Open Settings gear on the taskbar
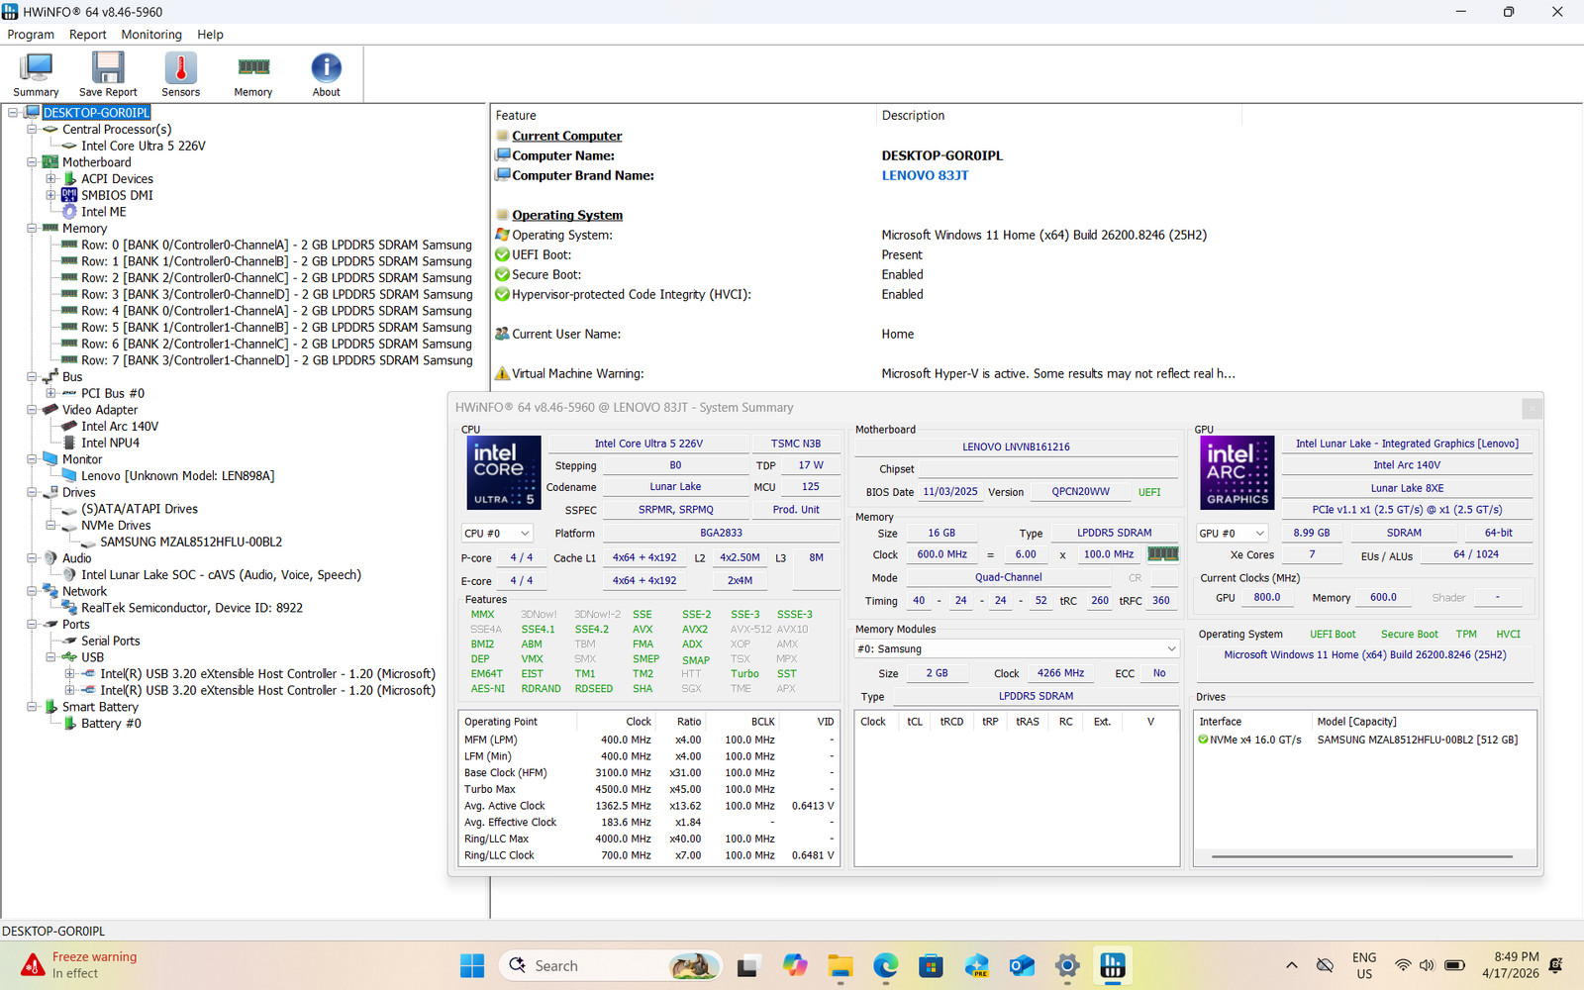This screenshot has height=990, width=1584. pyautogui.click(x=1067, y=965)
